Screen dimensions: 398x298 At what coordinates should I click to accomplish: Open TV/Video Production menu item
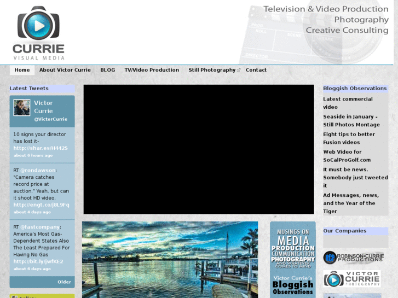(152, 70)
